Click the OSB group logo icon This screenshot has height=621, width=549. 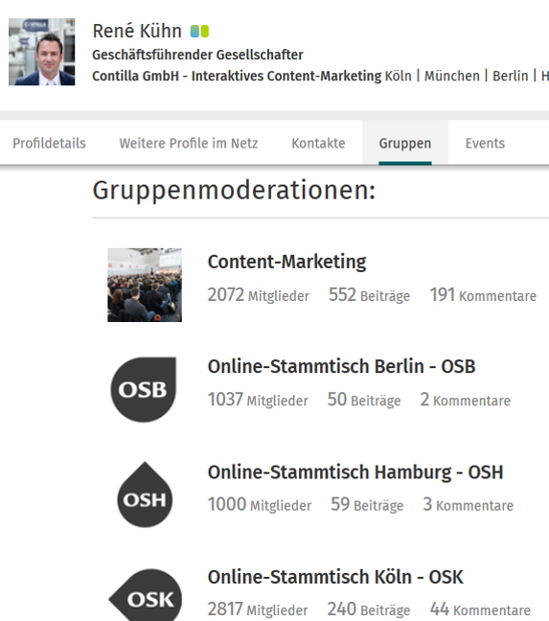pyautogui.click(x=144, y=389)
